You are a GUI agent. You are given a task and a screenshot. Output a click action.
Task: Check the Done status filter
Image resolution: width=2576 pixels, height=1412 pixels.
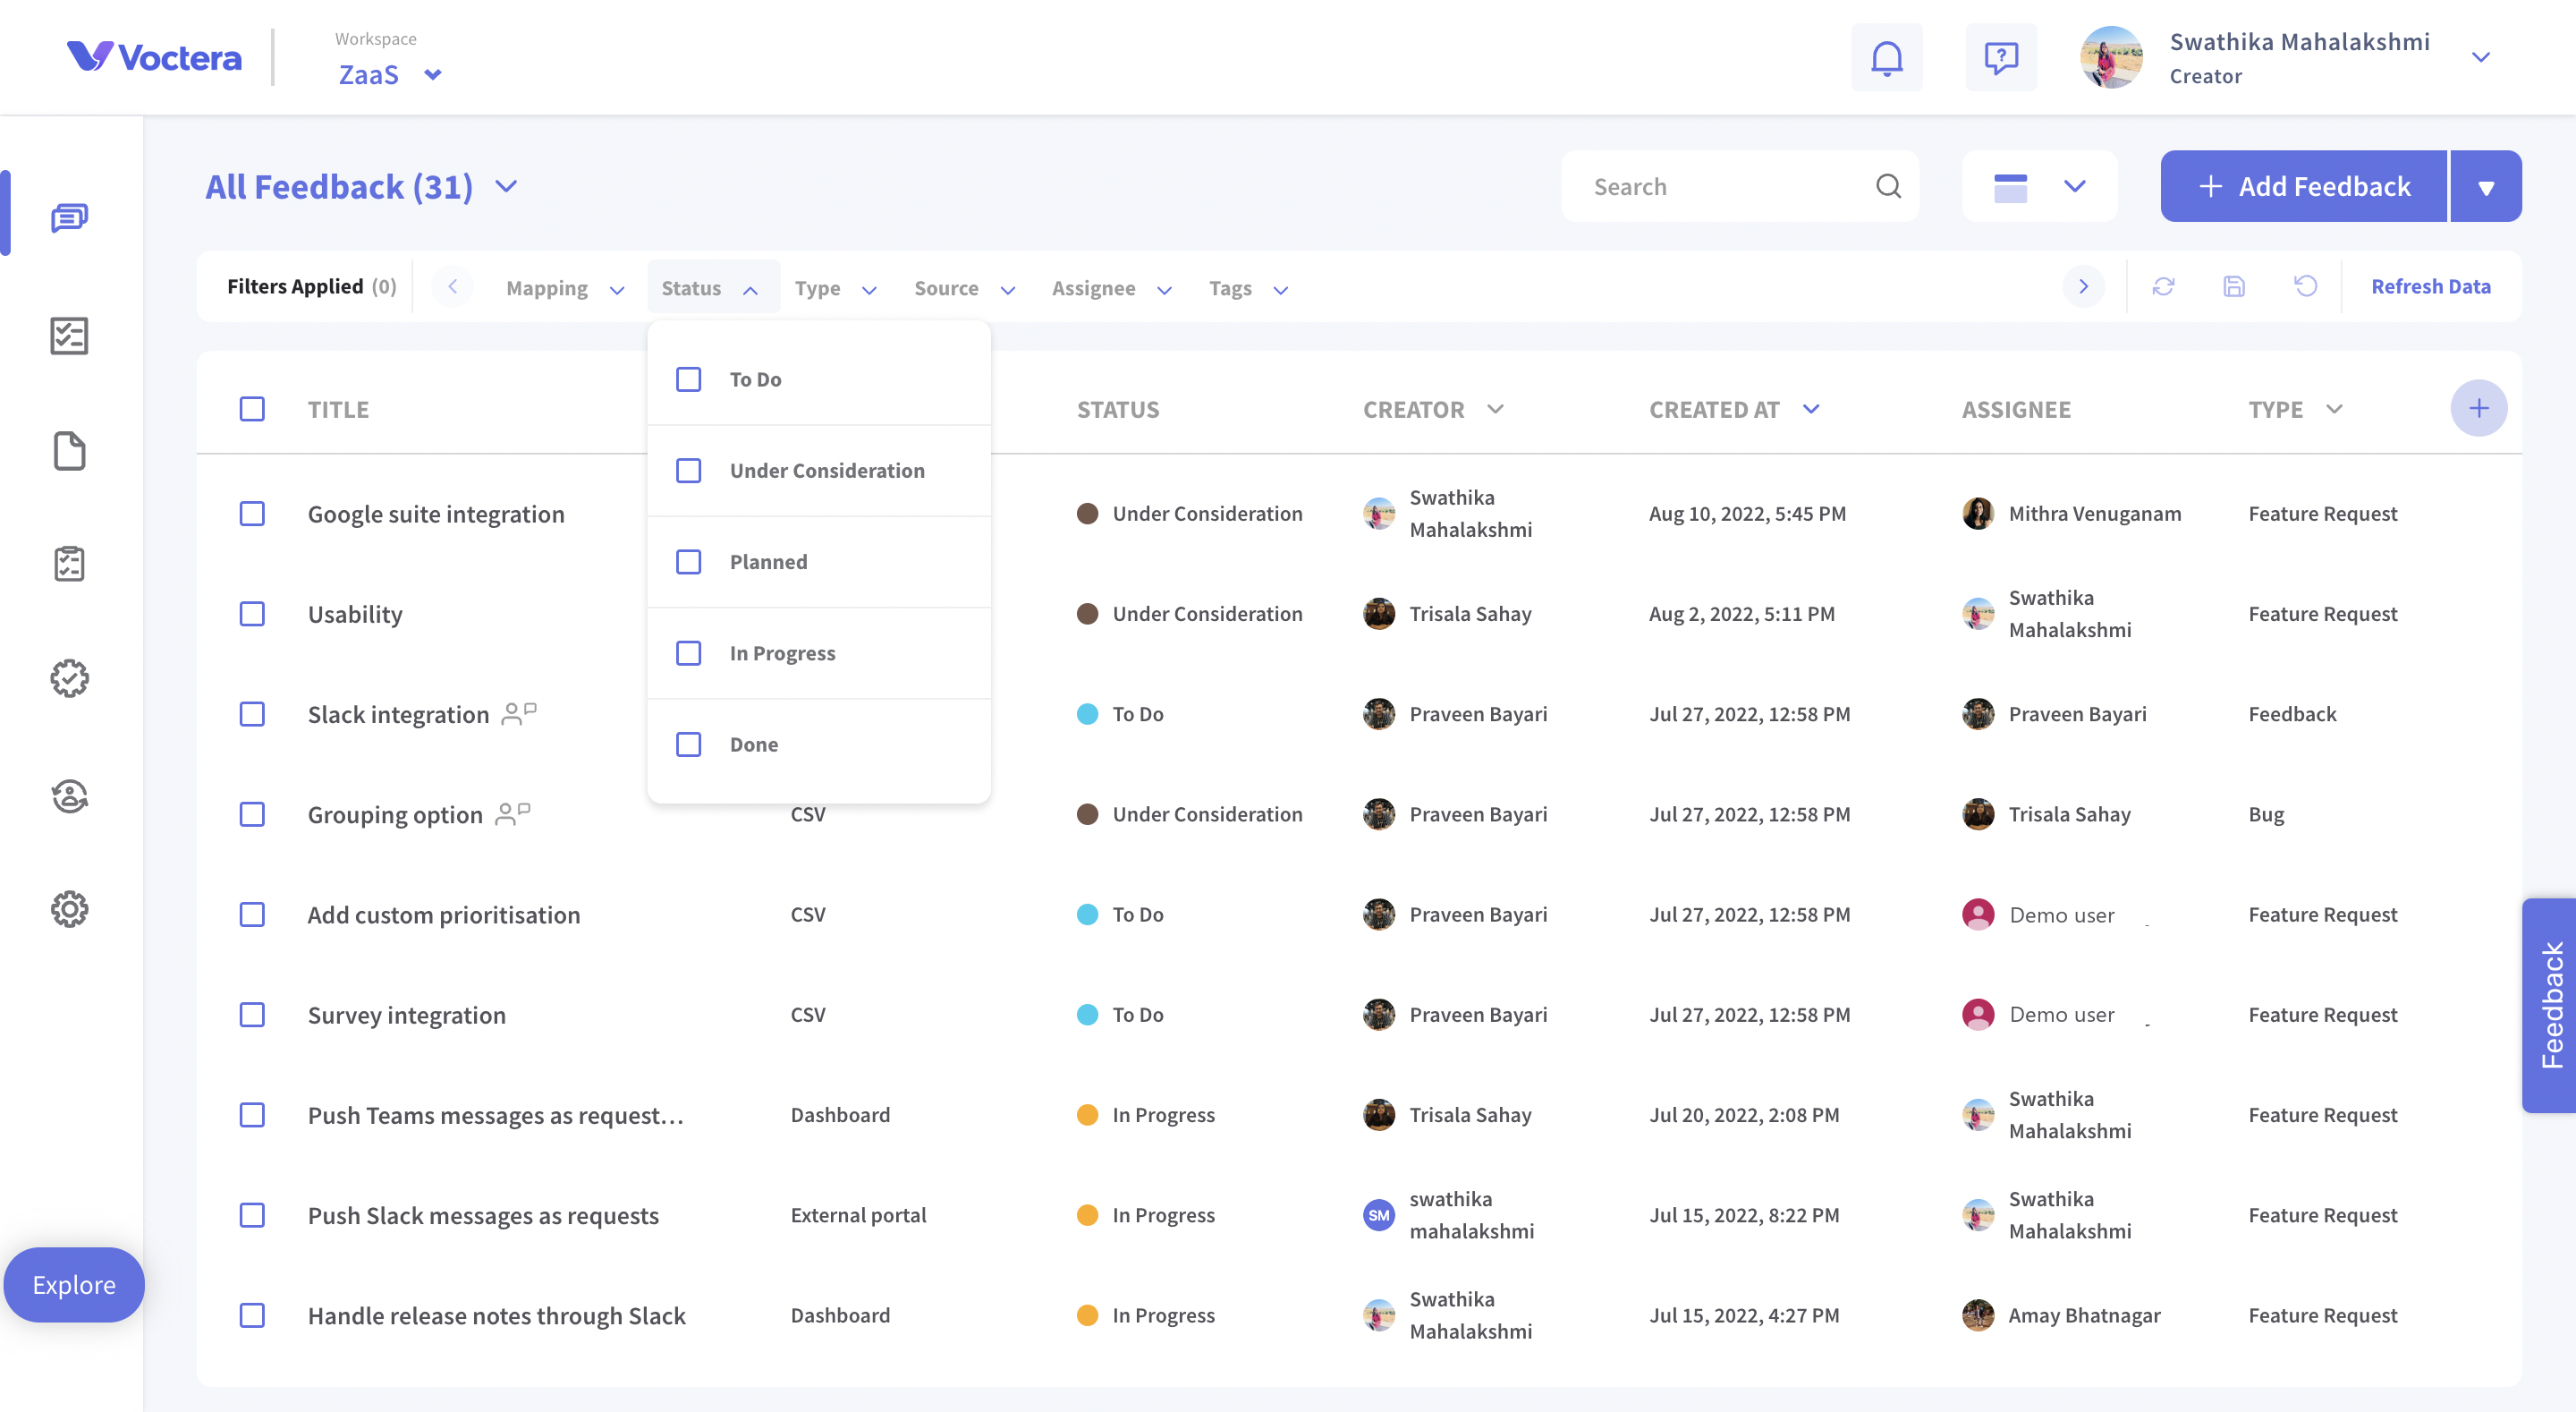[x=688, y=744]
